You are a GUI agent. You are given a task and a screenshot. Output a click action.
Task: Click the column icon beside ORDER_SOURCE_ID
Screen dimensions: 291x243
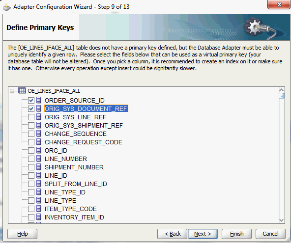(x=39, y=100)
